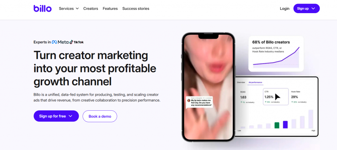Go to the Features page
This screenshot has width=337, height=150.
coord(110,9)
